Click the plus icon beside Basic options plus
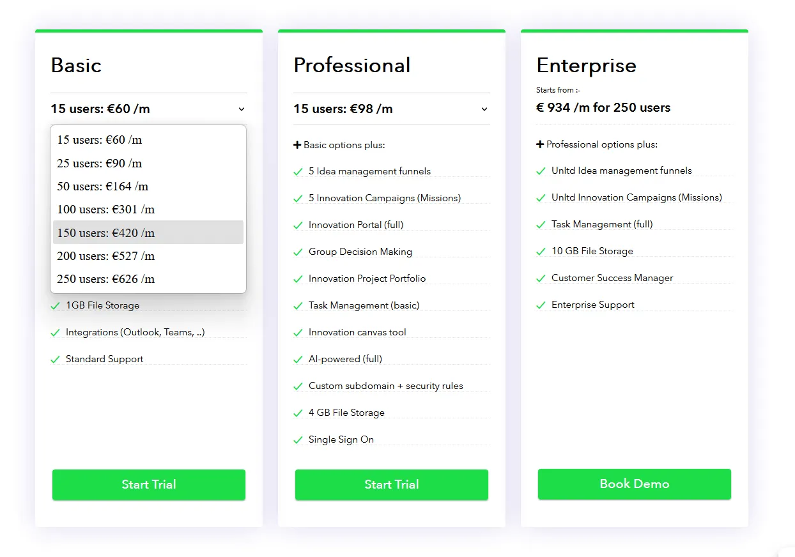 click(x=297, y=145)
